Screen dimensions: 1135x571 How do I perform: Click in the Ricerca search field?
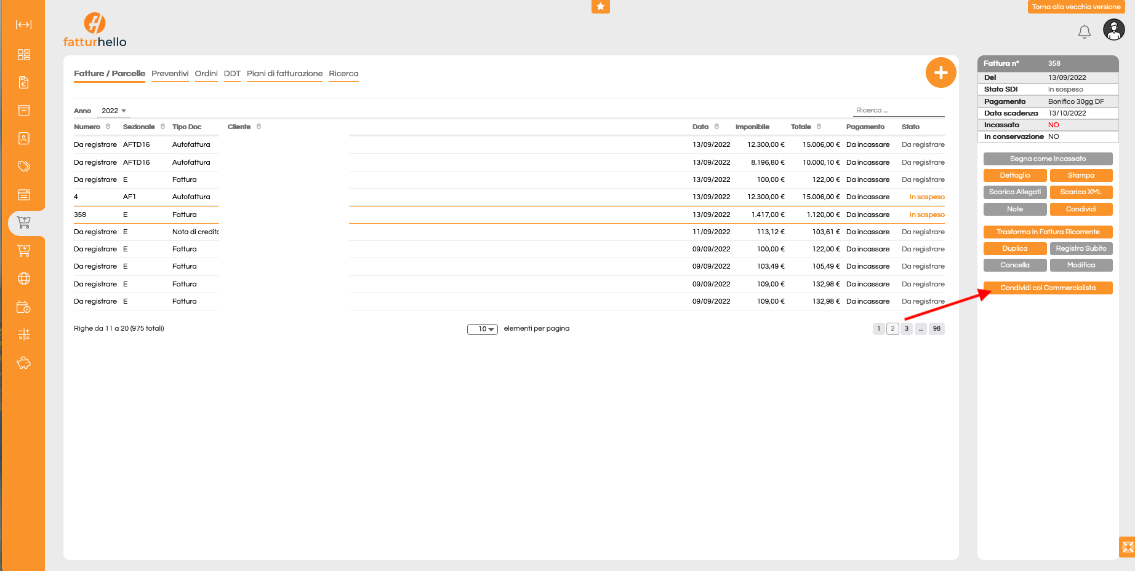click(899, 111)
